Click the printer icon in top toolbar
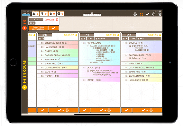Image resolution: width=183 pixels, height=126 pixels. coord(135,14)
